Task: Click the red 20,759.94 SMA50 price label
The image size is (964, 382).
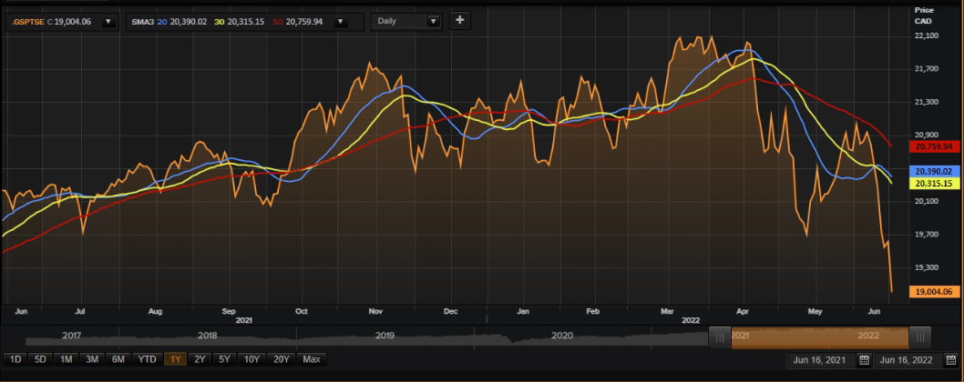Action: pyautogui.click(x=933, y=146)
